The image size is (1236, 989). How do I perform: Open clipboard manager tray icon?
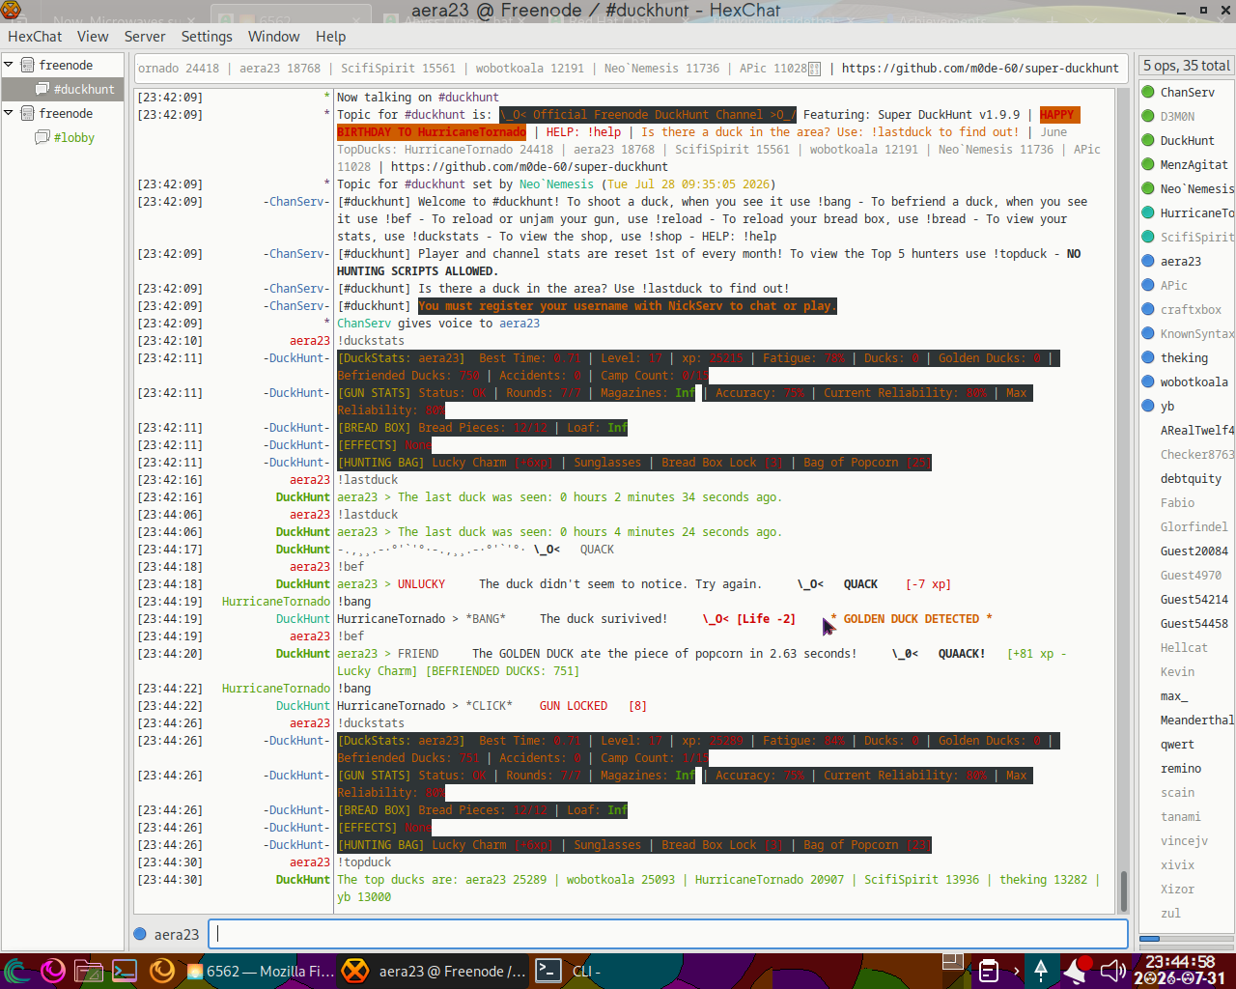[x=989, y=971]
